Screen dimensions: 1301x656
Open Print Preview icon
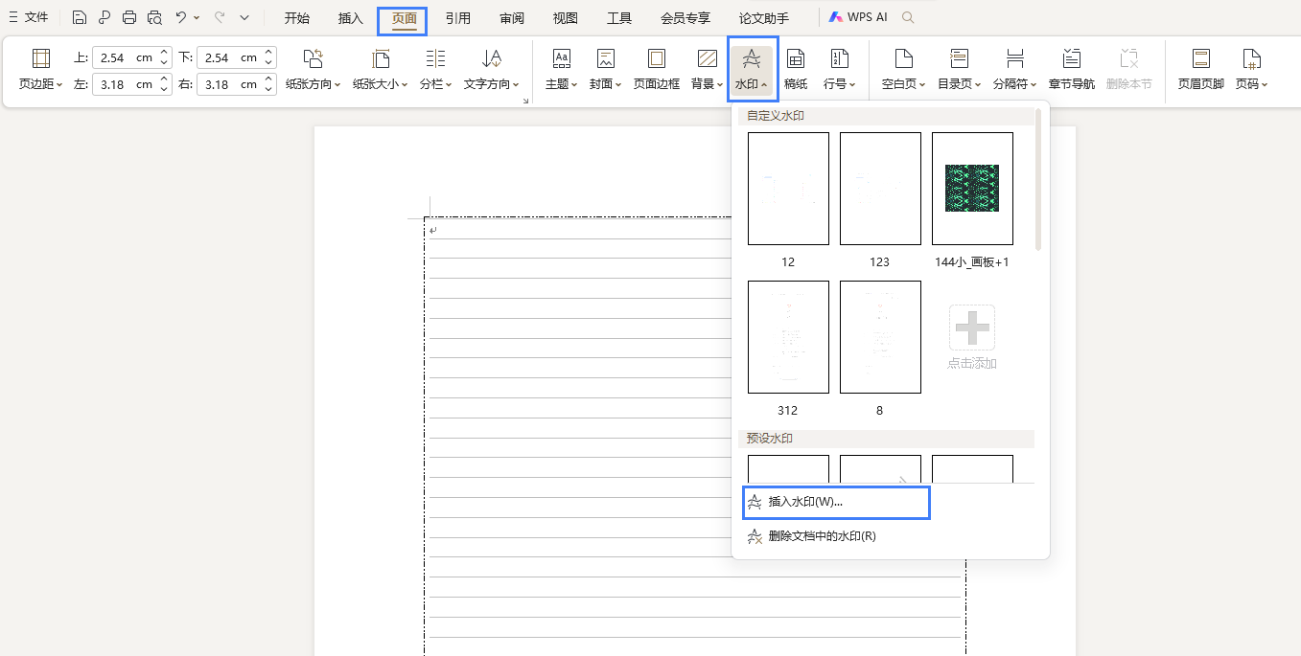pos(154,17)
